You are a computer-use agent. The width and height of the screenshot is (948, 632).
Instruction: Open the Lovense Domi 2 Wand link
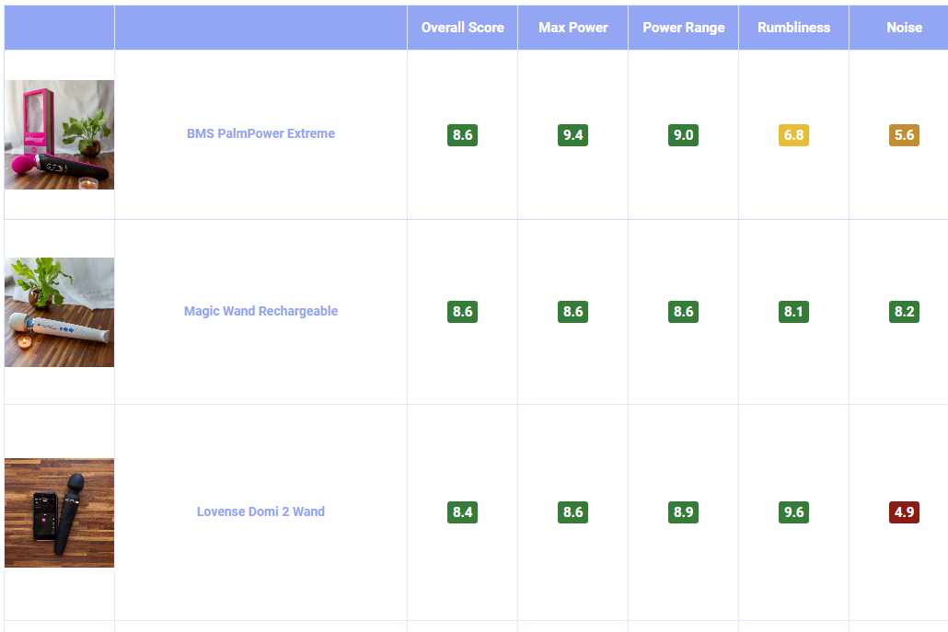click(x=260, y=511)
